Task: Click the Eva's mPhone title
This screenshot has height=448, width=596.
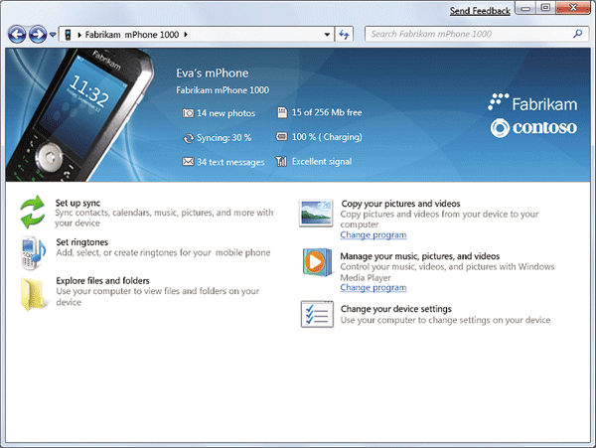Action: [213, 73]
